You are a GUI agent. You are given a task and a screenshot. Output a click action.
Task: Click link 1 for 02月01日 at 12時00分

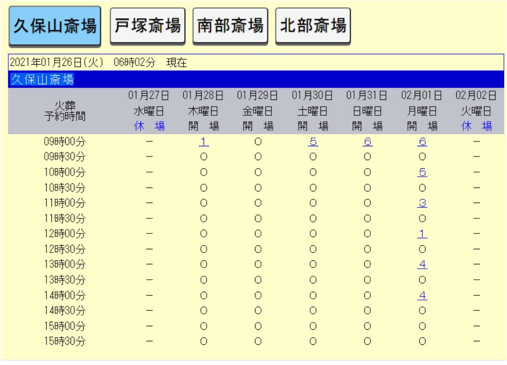(422, 234)
